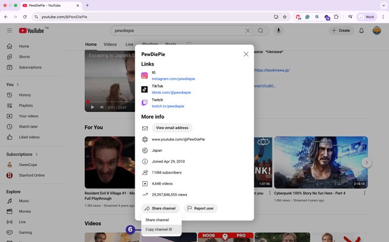389x242 pixels.
Task: Click the YouTube logo
Action: tap(31, 31)
